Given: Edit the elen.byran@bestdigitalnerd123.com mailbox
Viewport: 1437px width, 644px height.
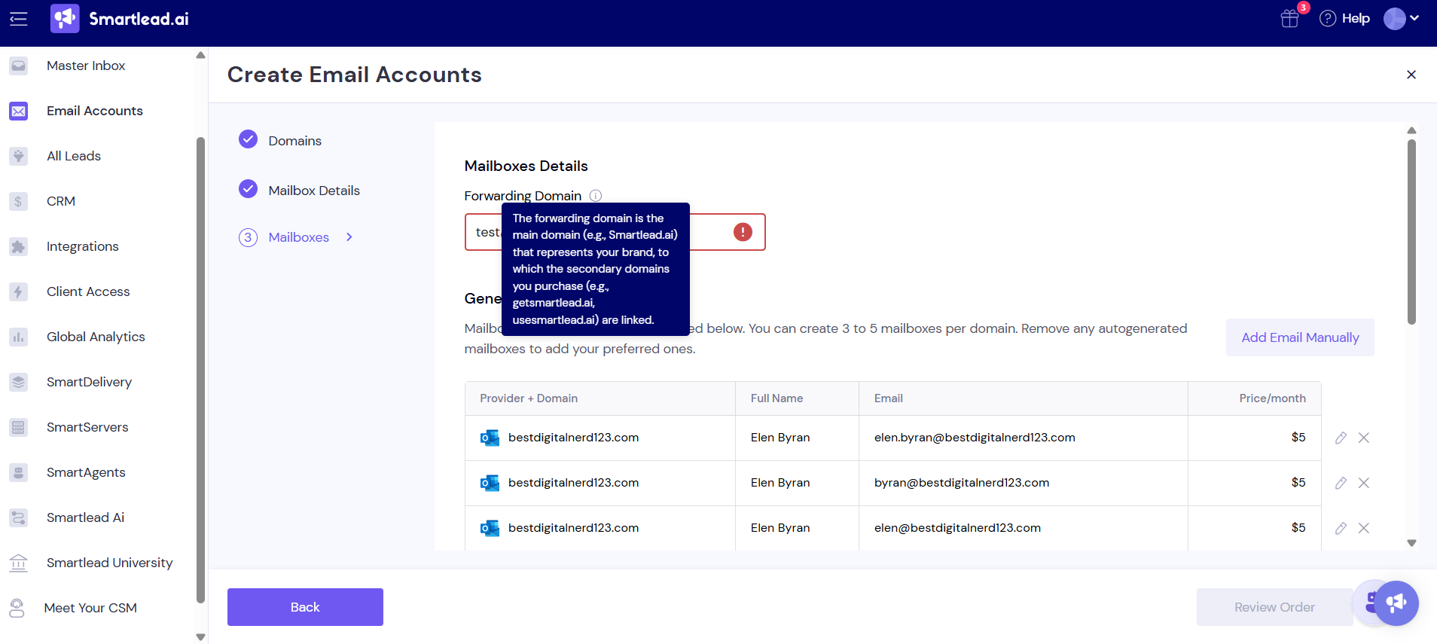Looking at the screenshot, I should 1341,438.
